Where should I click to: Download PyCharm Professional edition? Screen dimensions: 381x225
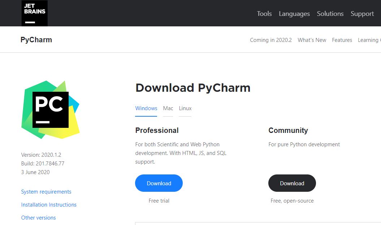coord(159,183)
